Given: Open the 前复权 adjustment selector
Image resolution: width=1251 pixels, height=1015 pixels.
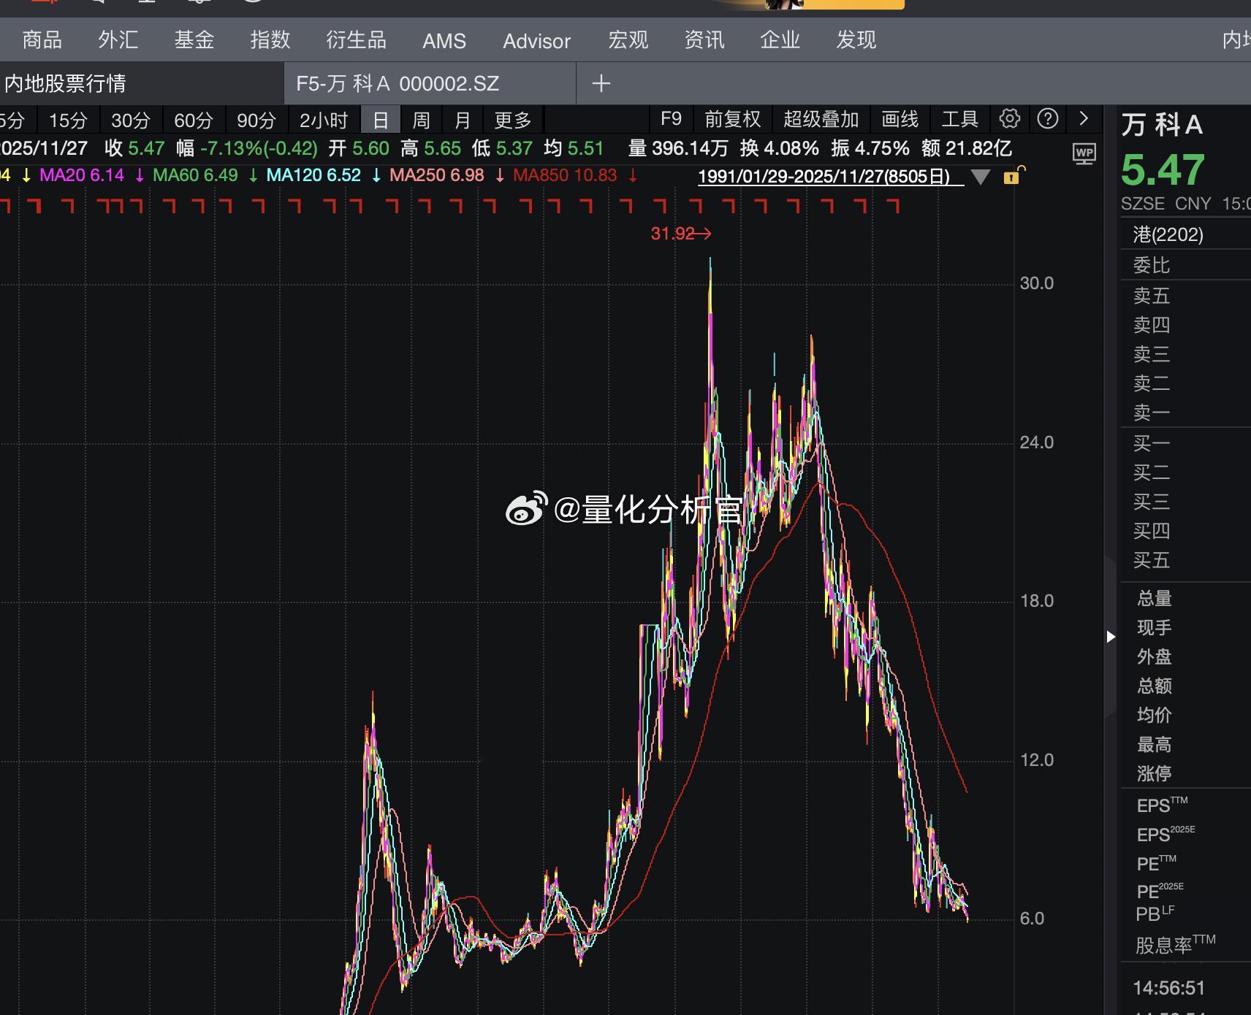Looking at the screenshot, I should click(x=732, y=119).
